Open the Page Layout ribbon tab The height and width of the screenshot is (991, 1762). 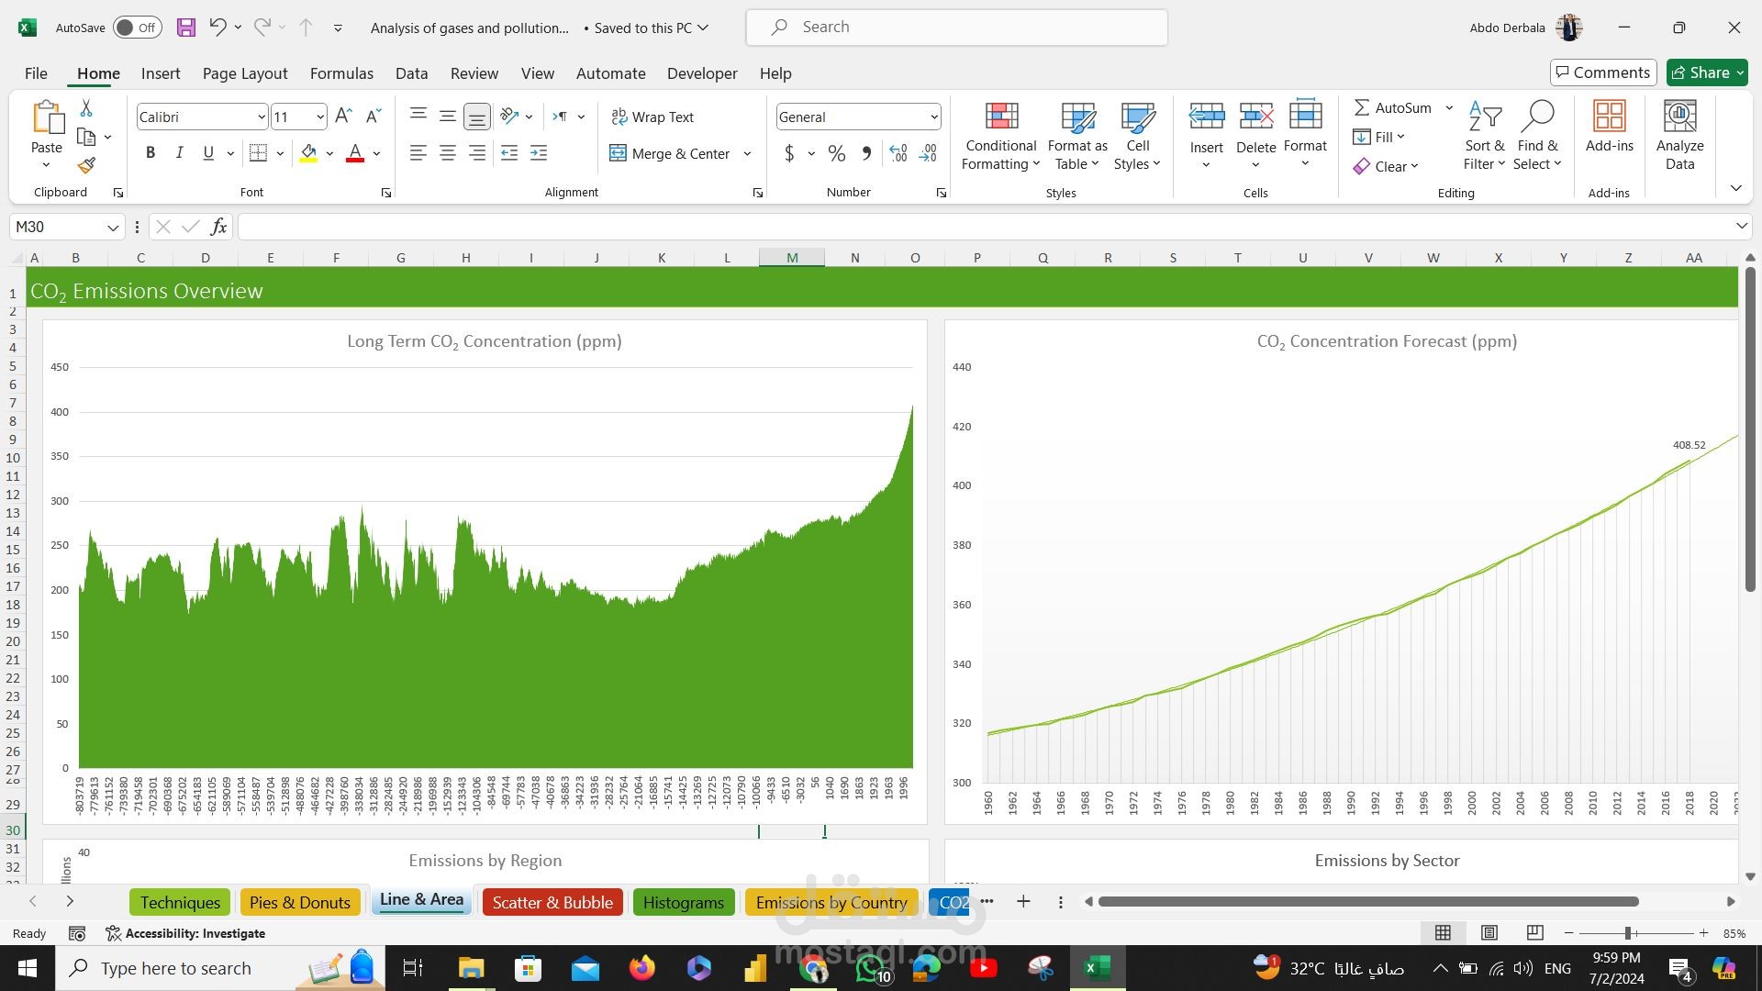tap(244, 73)
